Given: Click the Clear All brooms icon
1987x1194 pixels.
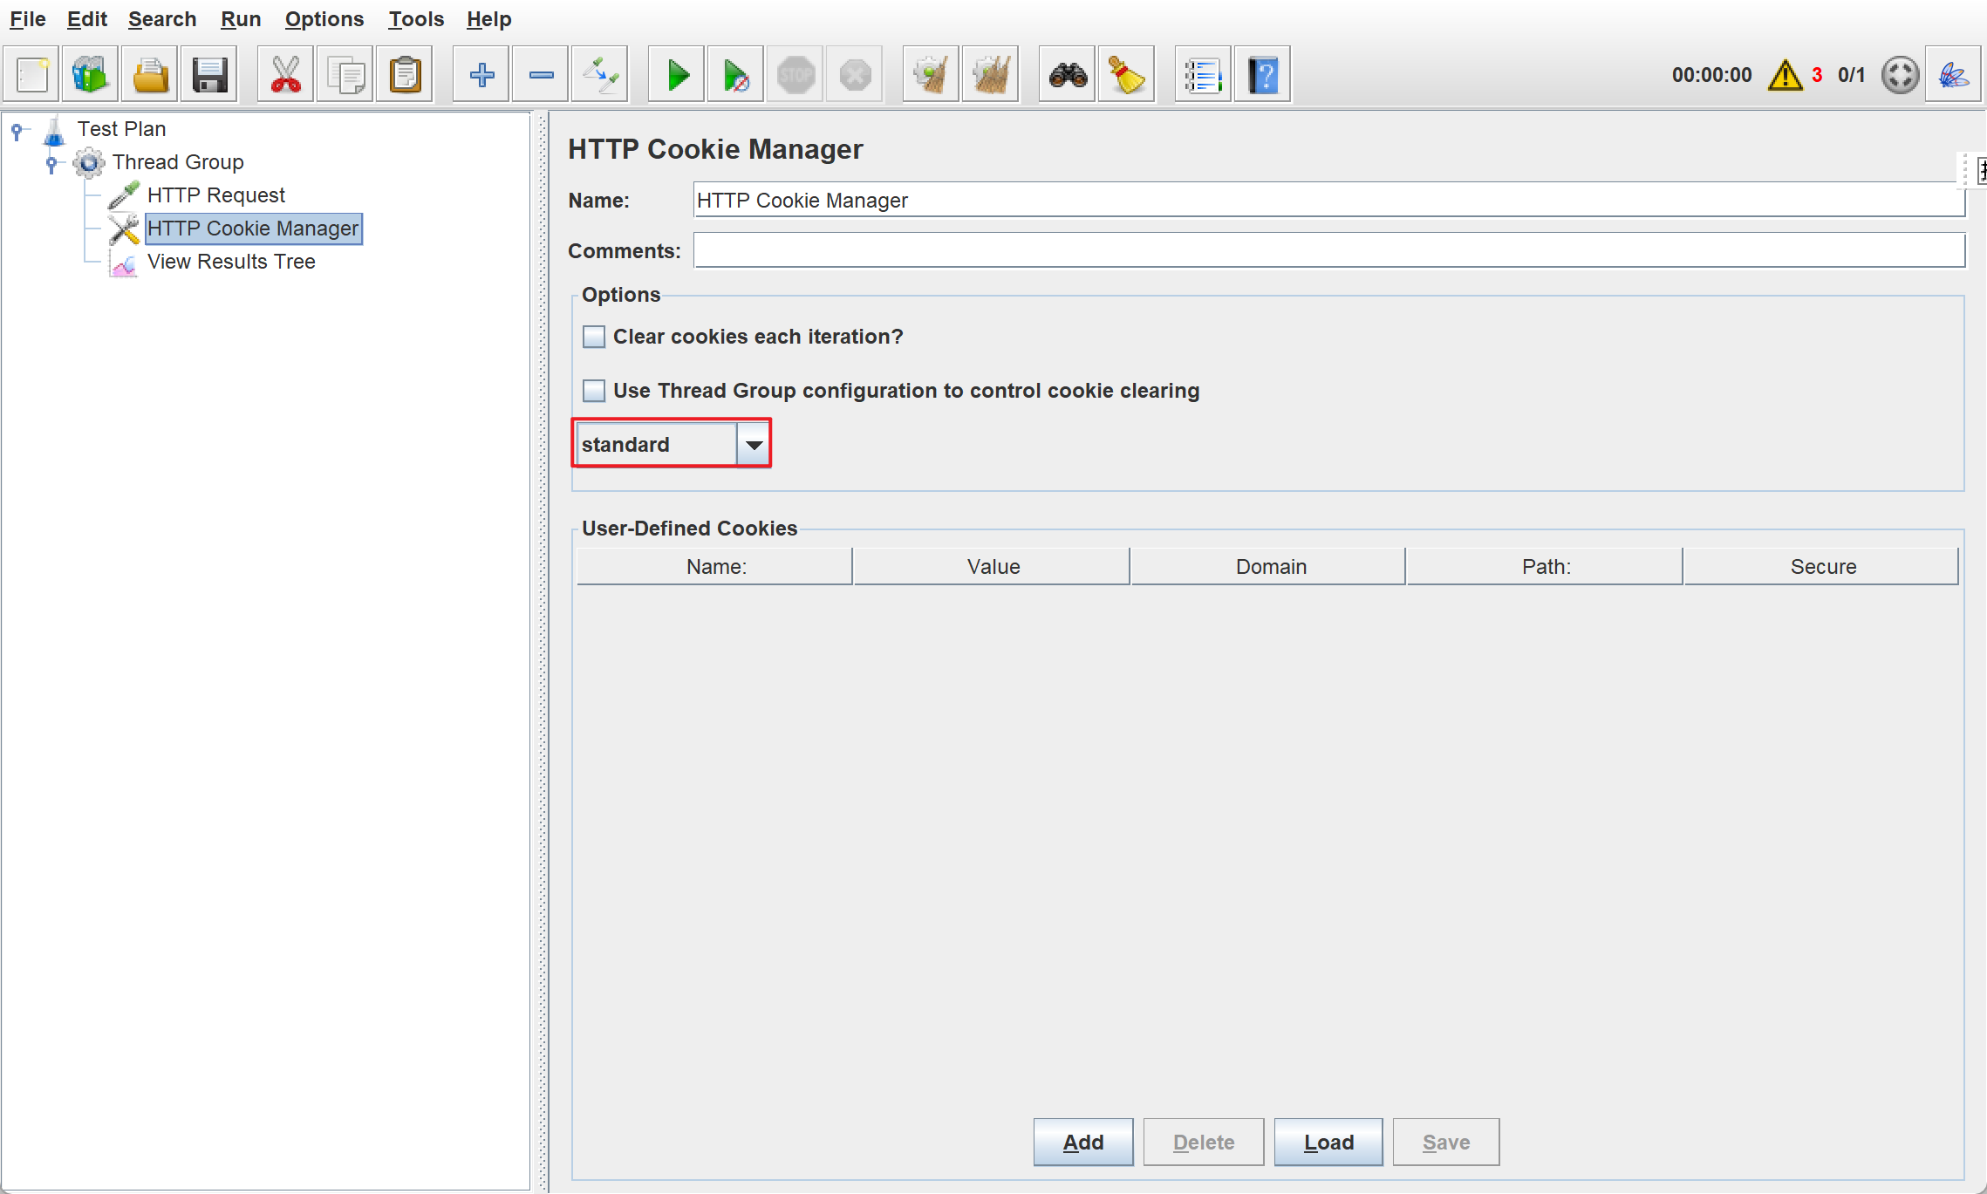Looking at the screenshot, I should point(990,75).
